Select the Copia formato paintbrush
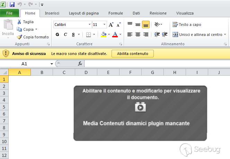Screen dimensions: 230x159 19,37
